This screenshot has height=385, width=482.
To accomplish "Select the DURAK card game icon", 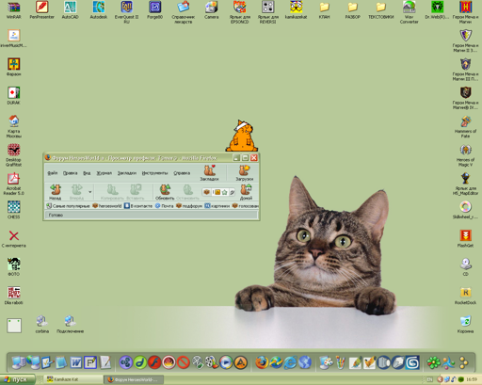I will [x=13, y=95].
